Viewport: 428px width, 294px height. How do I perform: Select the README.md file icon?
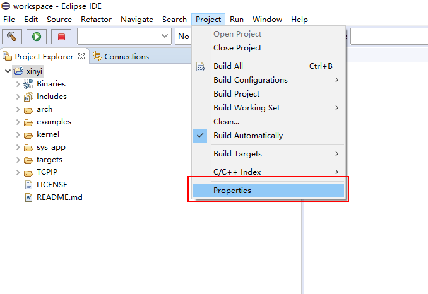click(28, 197)
